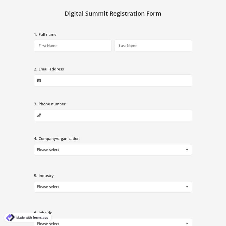Image resolution: width=226 pixels, height=226 pixels.
Task: Focus the Last Name field
Action: pyautogui.click(x=153, y=46)
